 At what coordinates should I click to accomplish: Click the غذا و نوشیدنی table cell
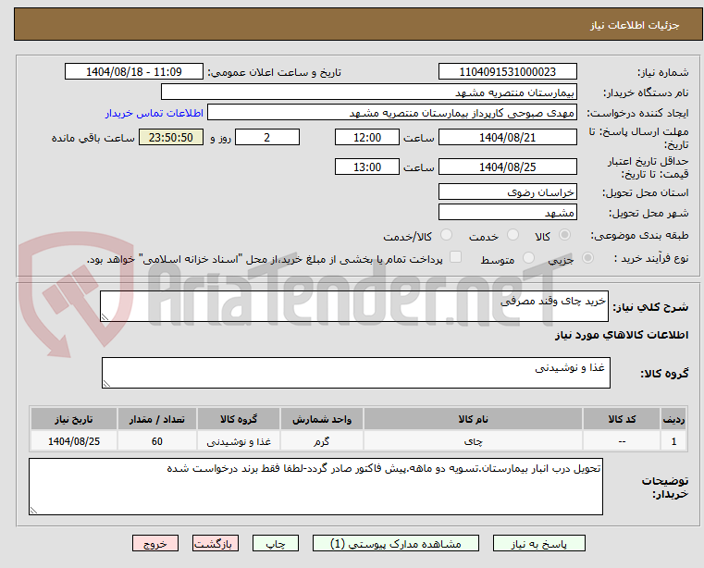239,441
